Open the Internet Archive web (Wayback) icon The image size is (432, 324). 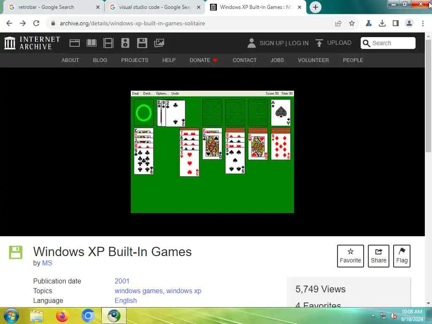pyautogui.click(x=74, y=43)
